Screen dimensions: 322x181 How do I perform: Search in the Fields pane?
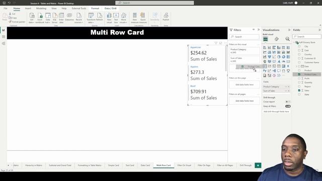(307, 37)
